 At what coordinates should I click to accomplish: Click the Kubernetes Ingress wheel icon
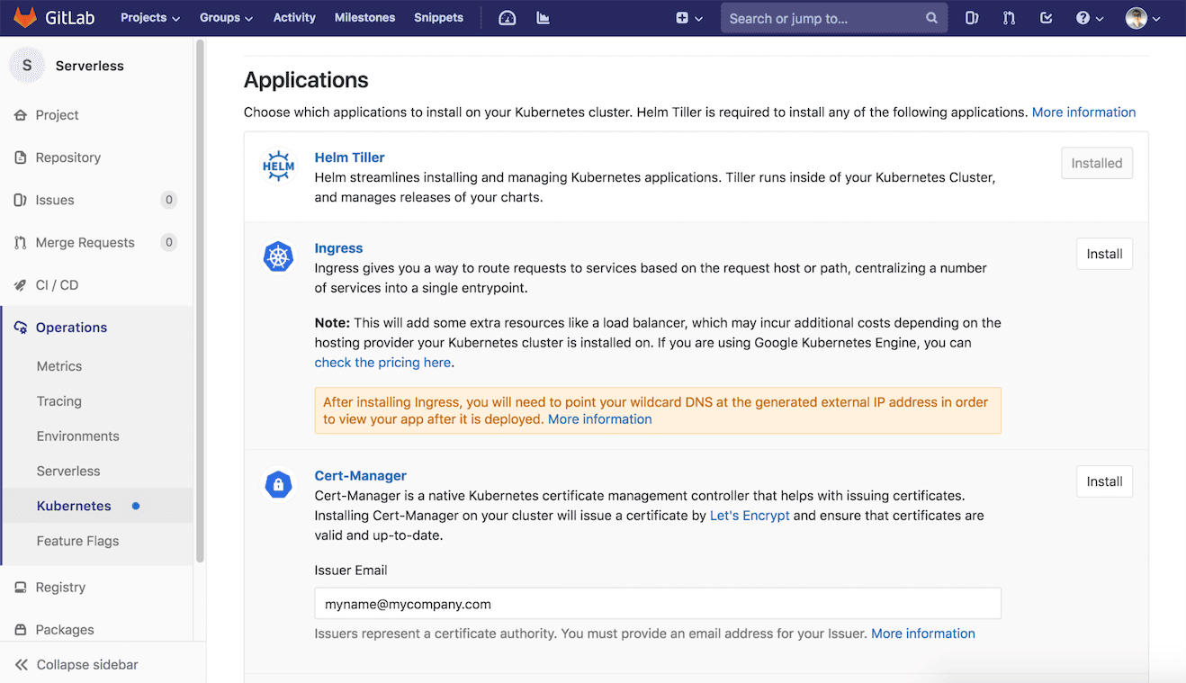coord(278,256)
